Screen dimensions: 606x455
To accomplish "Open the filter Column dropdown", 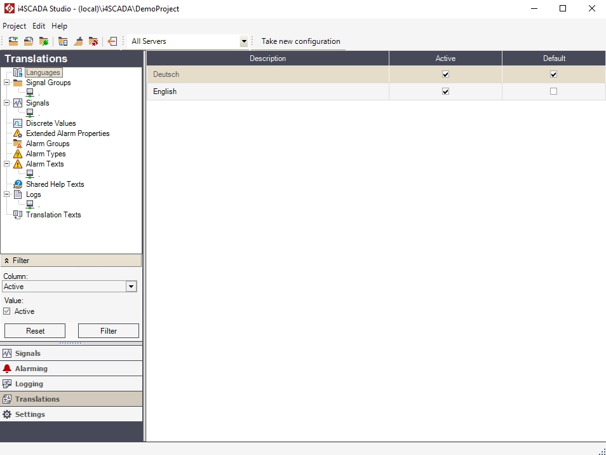I will (x=131, y=286).
